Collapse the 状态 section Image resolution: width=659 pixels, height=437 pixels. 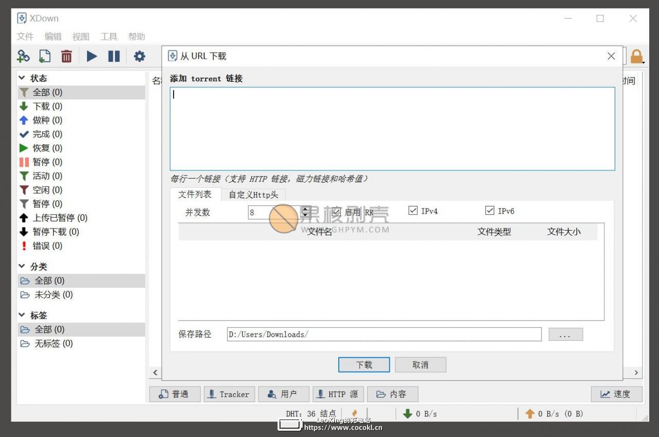pos(22,78)
